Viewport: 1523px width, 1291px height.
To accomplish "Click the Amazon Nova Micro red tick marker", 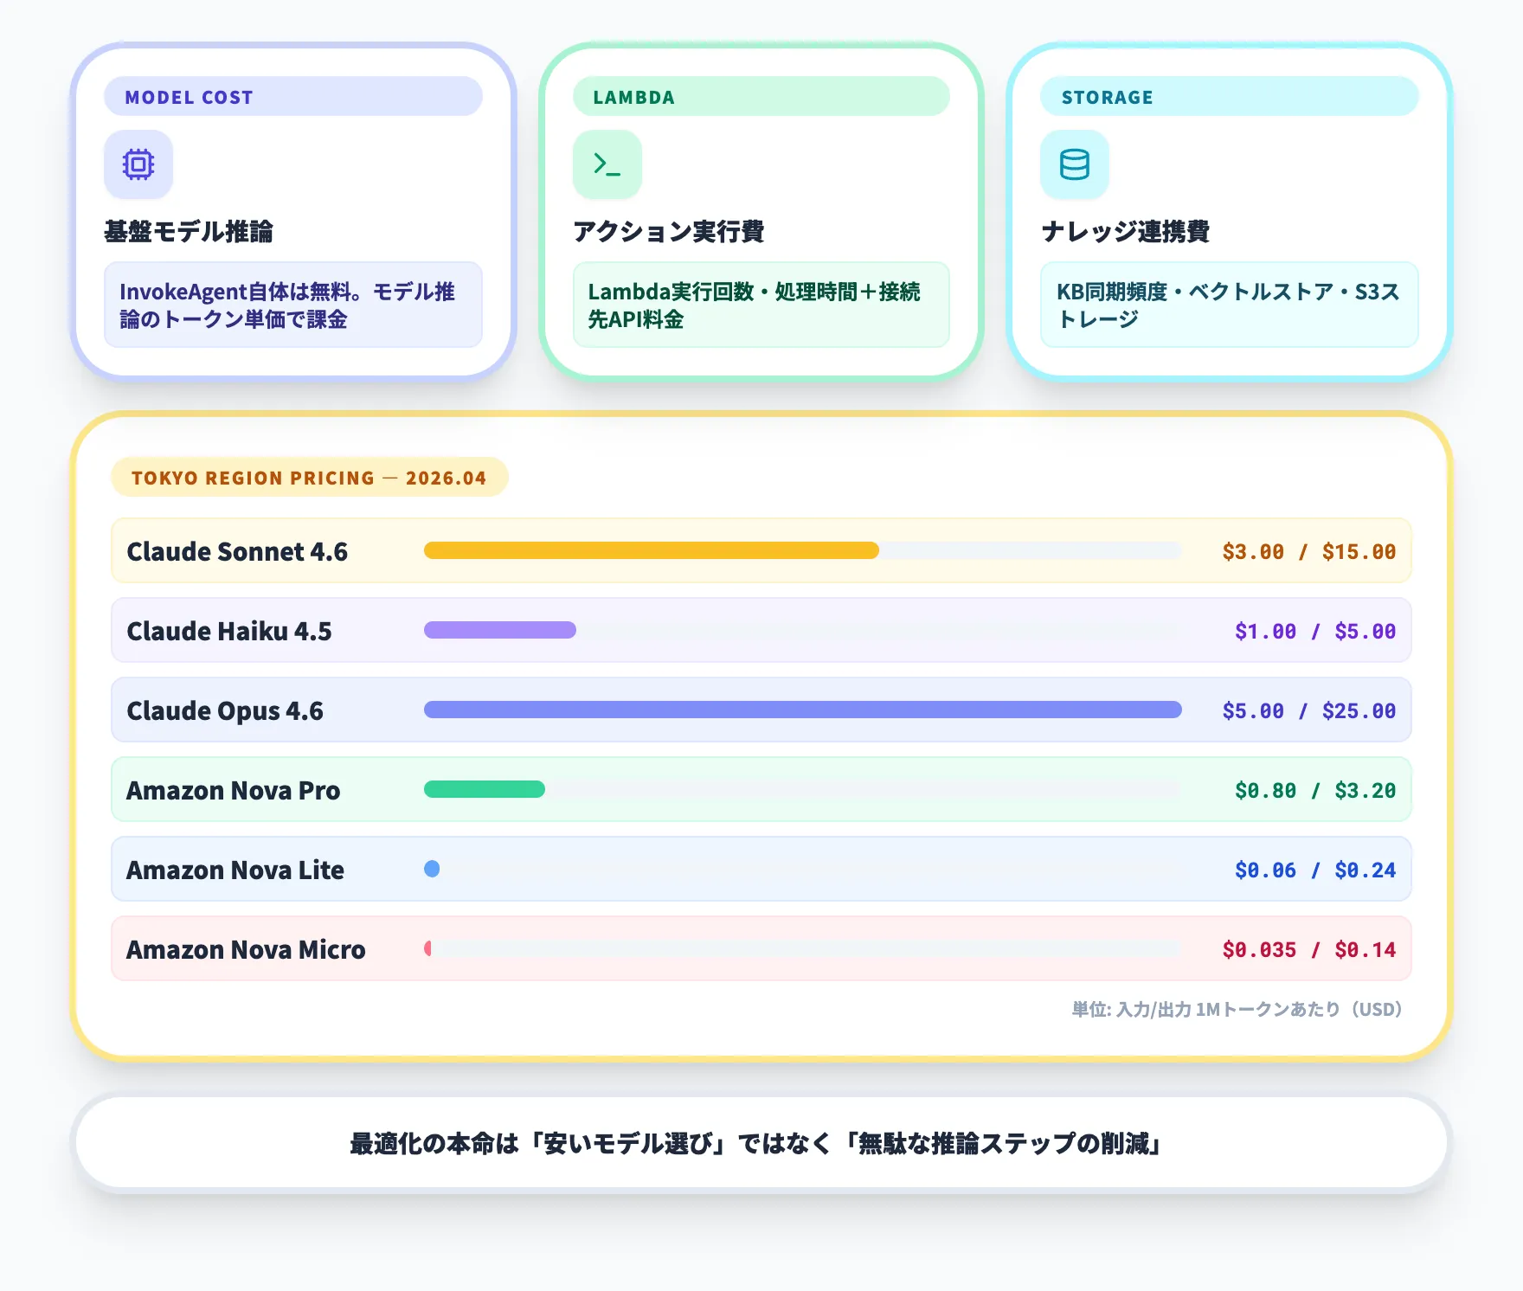I will click(x=427, y=949).
